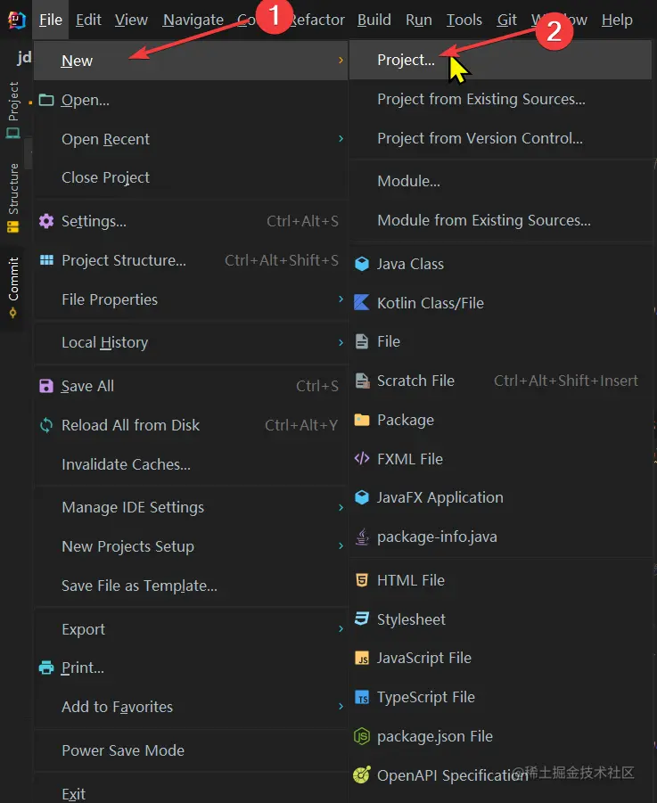Select Project from Version Control...

(500, 138)
